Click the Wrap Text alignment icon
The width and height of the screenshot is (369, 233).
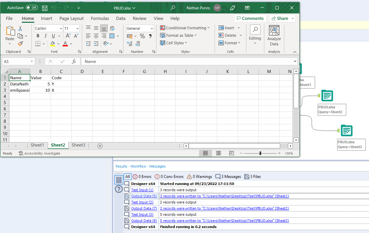pyautogui.click(x=112, y=28)
